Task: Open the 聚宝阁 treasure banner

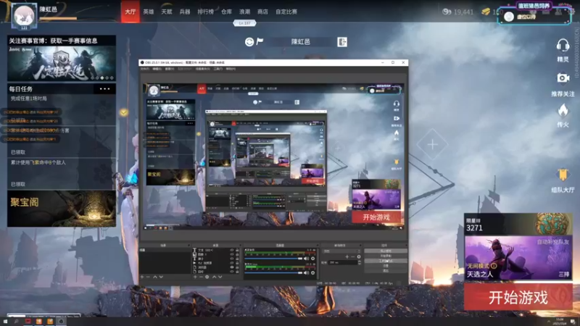Action: pos(62,209)
